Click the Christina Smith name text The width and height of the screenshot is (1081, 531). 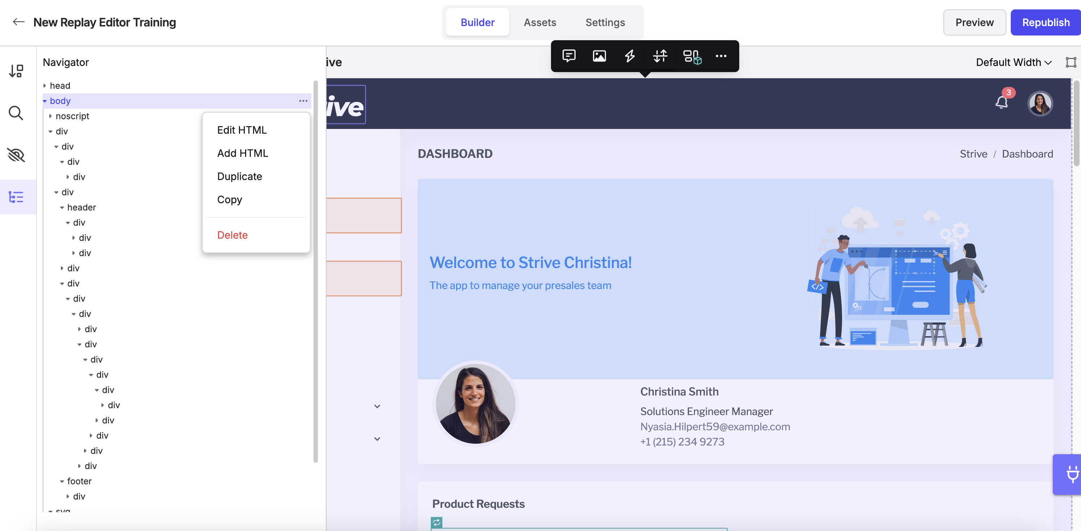click(679, 391)
